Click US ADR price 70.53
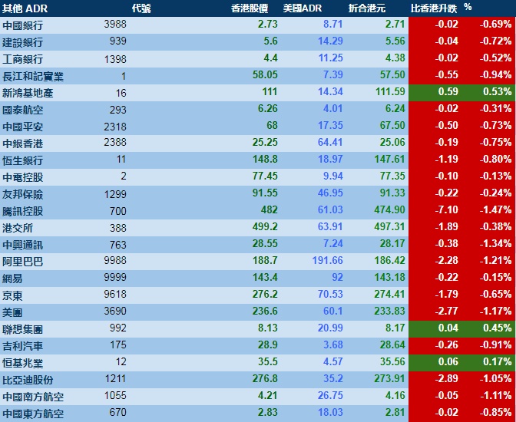This screenshot has height=422, width=516. 330,294
